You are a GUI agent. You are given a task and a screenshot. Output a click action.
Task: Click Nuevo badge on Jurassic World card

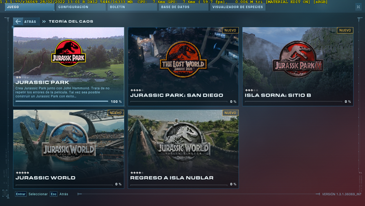(115, 113)
